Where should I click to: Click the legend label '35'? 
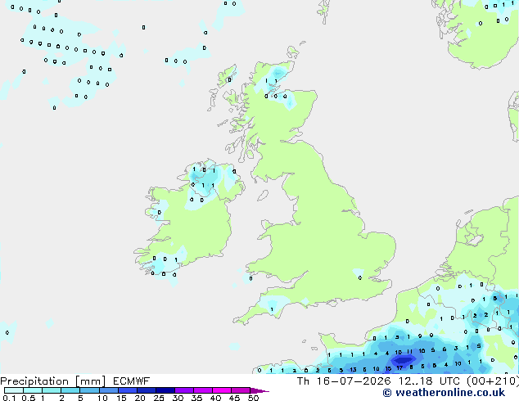coord(196,398)
